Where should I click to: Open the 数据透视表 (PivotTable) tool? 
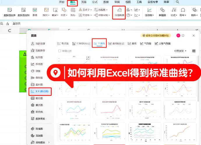click(x=10, y=12)
